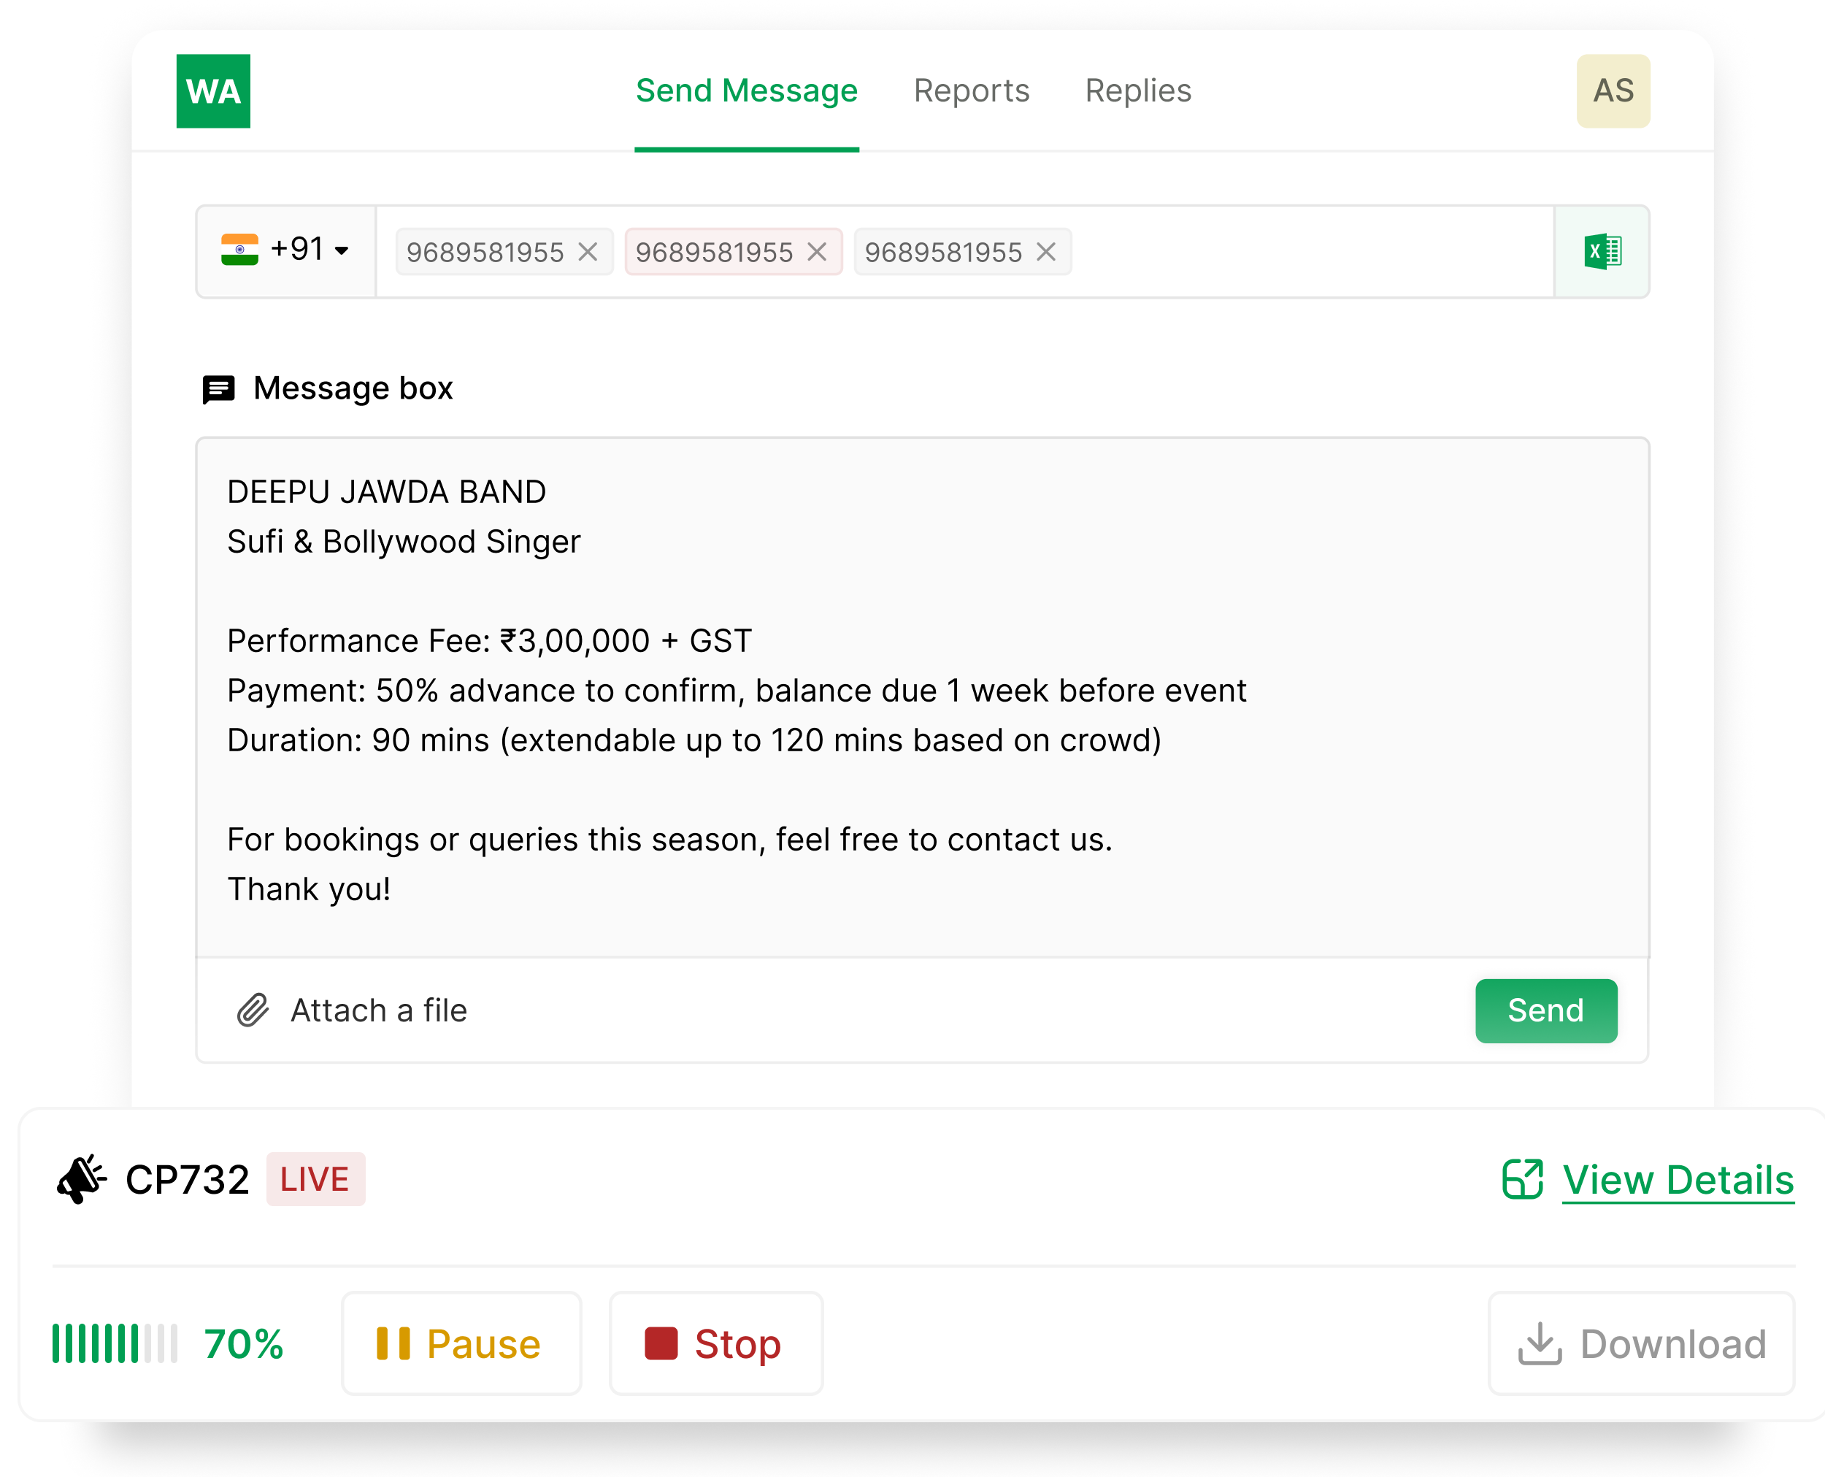Open the View Details link
Image resolution: width=1825 pixels, height=1477 pixels.
[1678, 1180]
